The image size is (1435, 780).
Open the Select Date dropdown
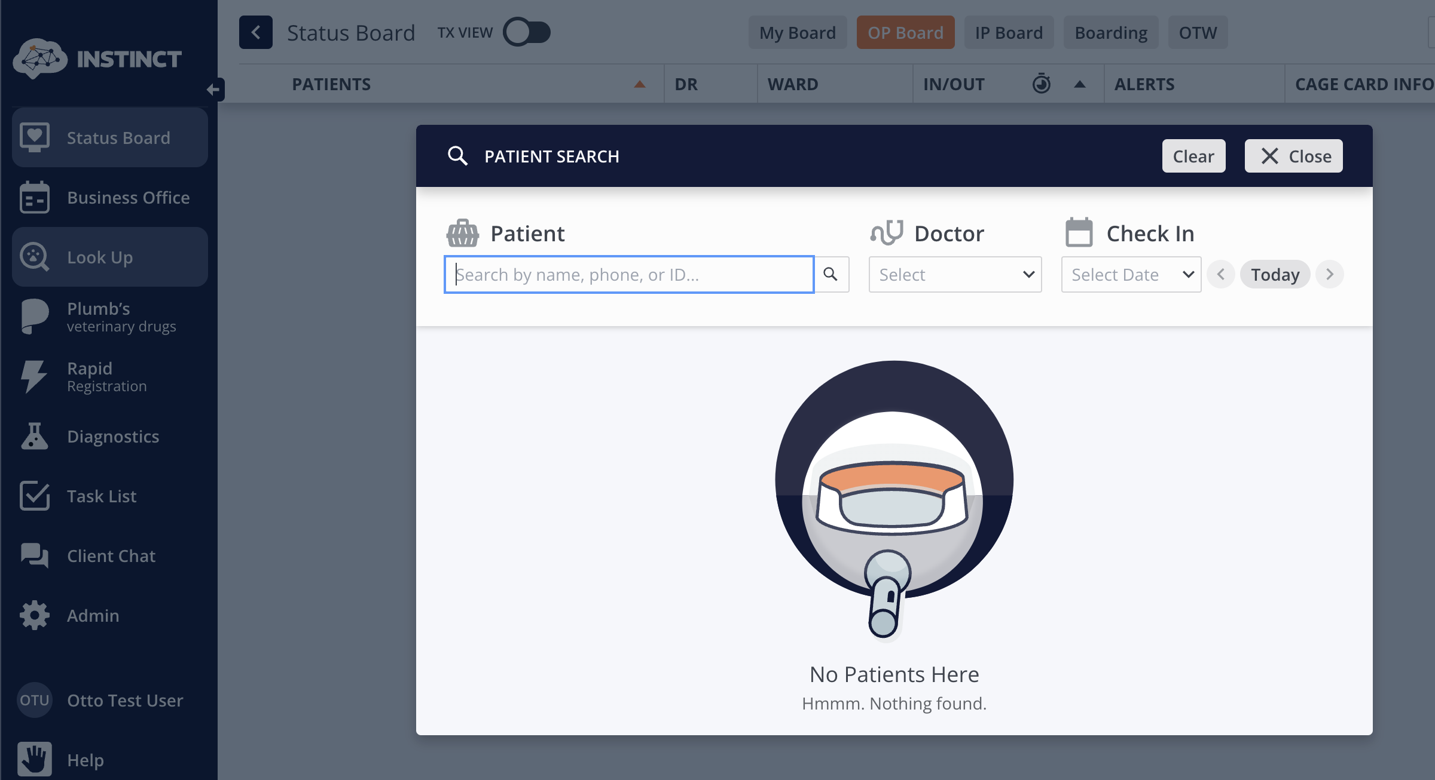pos(1131,274)
